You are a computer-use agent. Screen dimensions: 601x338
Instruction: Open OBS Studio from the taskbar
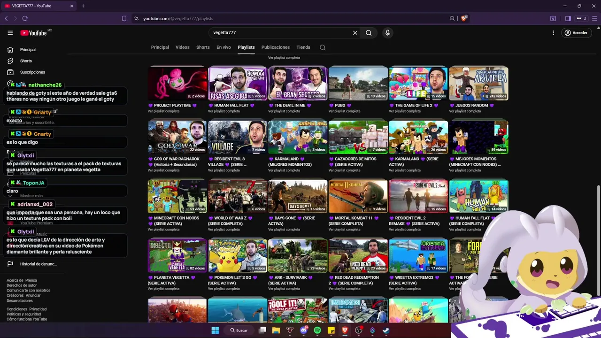359,330
